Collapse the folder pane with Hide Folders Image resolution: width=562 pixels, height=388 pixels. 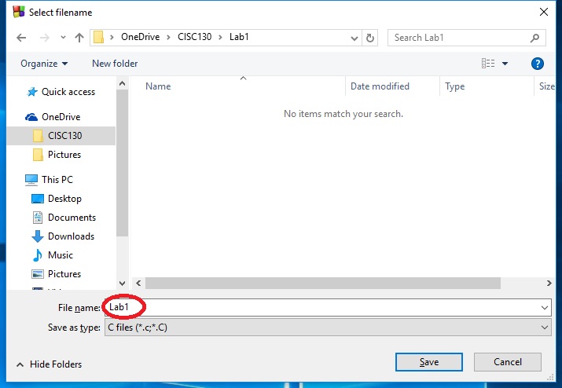(49, 364)
